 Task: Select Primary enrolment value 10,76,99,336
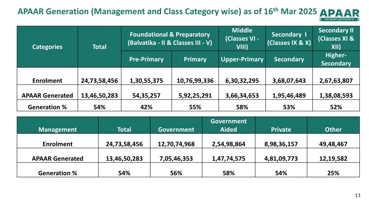coord(195,81)
